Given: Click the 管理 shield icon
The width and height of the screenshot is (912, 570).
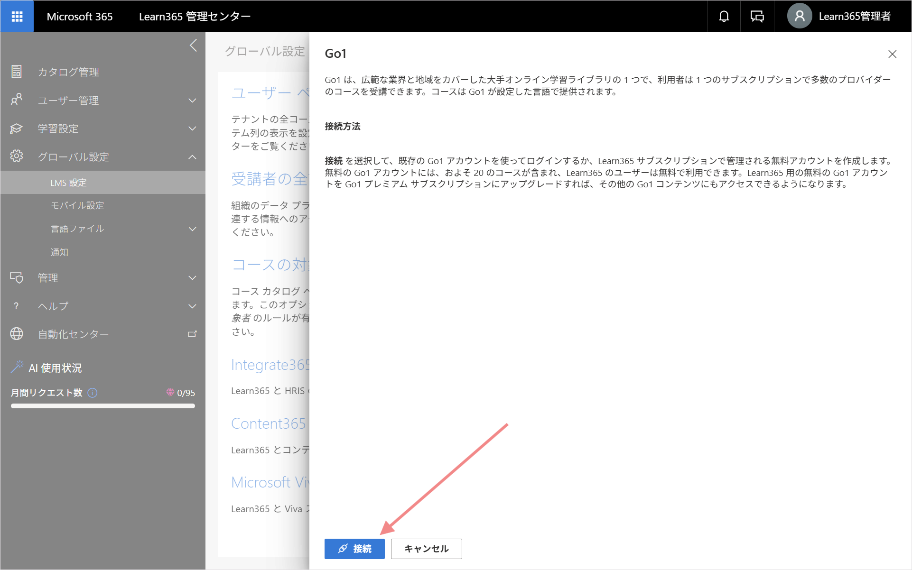Looking at the screenshot, I should coord(17,278).
